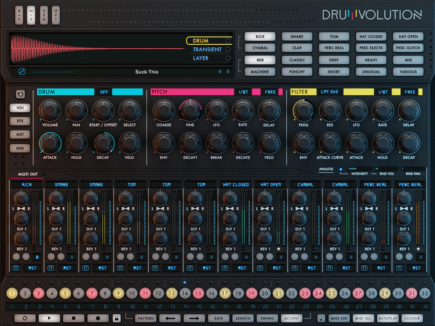Activate sequencer step 11
This screenshot has width=435, height=326.
(x=145, y=294)
